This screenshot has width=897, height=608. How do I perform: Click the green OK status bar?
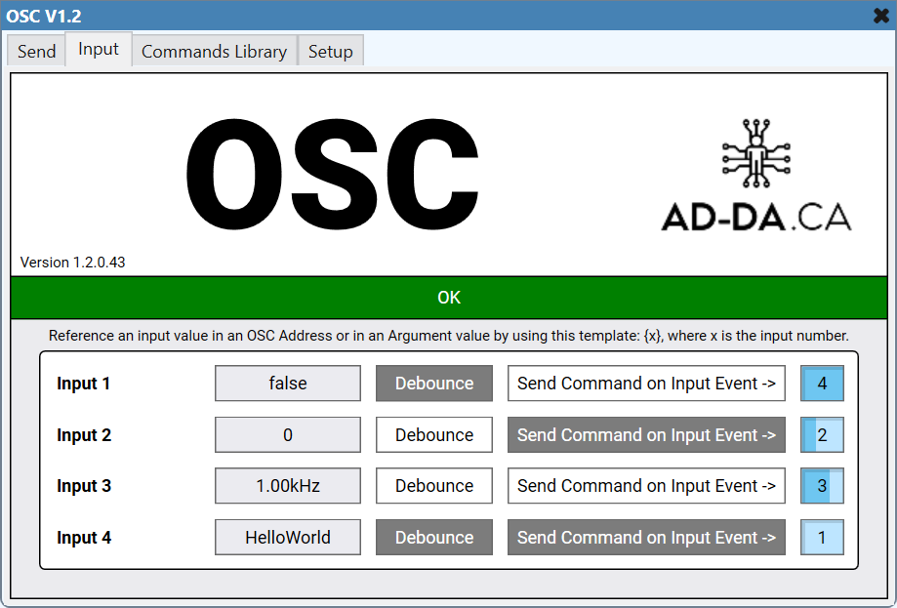[x=449, y=298]
